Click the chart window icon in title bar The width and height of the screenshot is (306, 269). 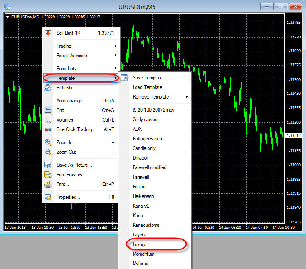tap(7, 7)
